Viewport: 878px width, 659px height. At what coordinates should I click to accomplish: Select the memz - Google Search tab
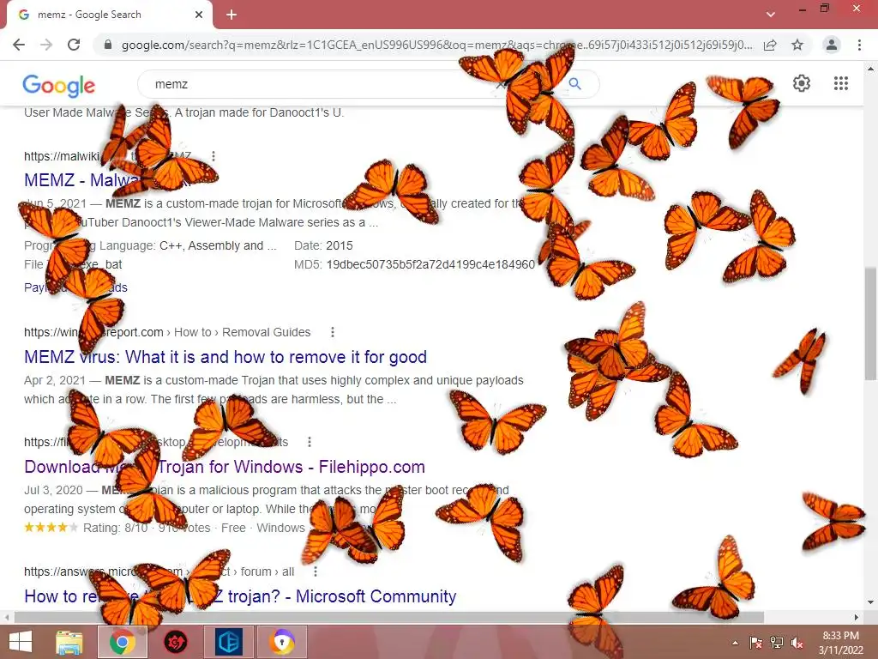coord(109,15)
